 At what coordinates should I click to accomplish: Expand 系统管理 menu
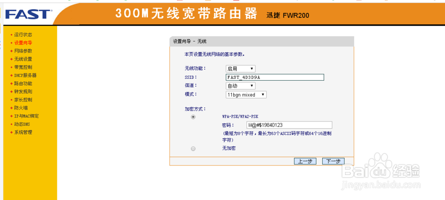tap(23, 132)
